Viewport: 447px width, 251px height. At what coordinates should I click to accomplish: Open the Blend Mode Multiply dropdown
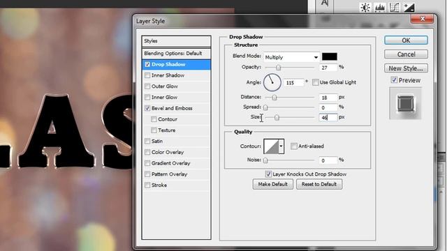(x=291, y=57)
